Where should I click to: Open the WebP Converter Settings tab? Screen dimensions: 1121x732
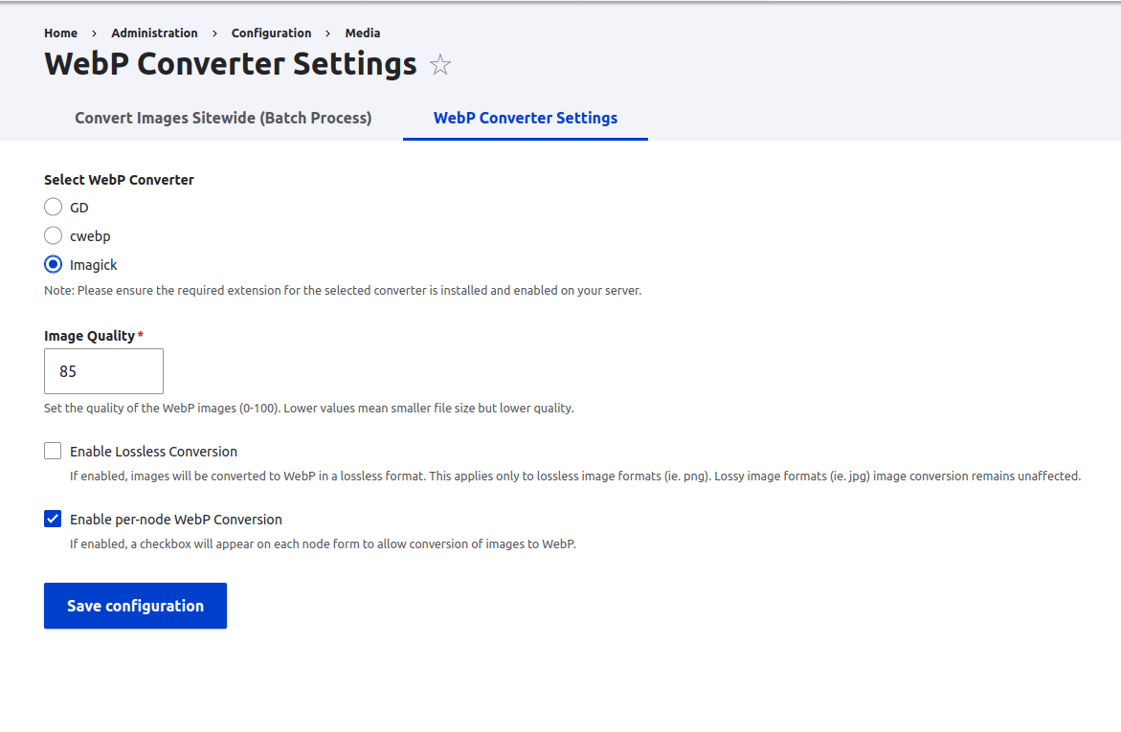(525, 118)
